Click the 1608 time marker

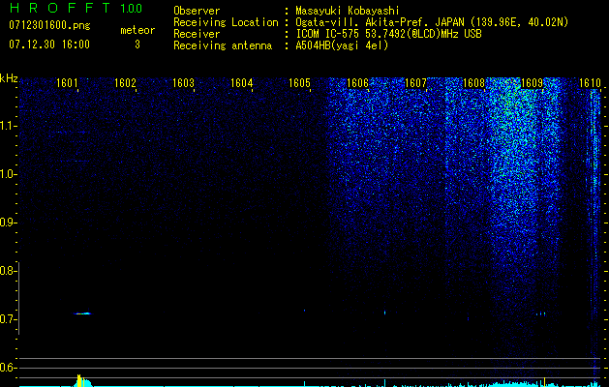pos(473,82)
